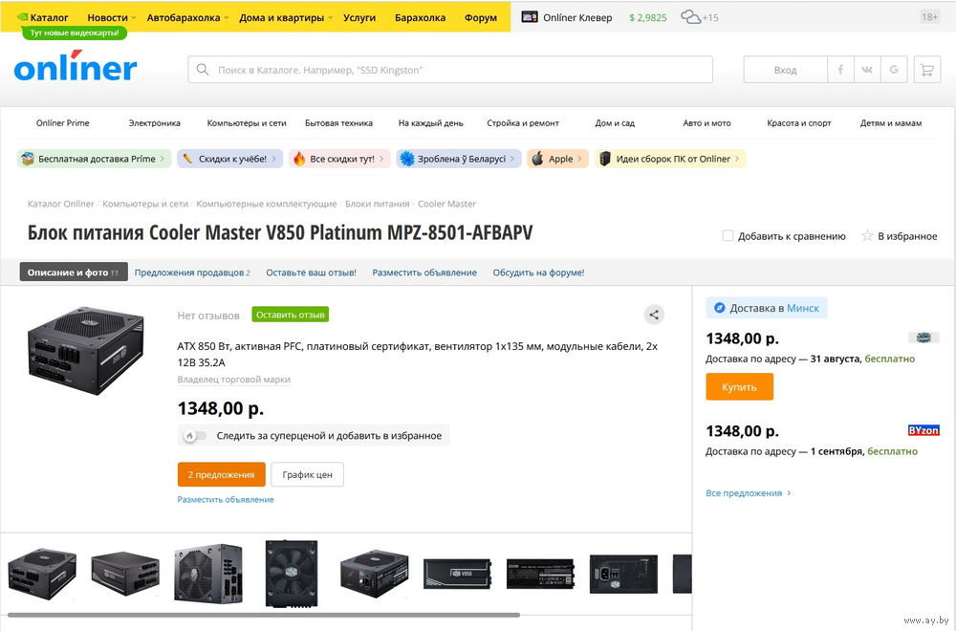Screen dimensions: 956x631
Task: Open the Бытовая техника category
Action: [x=338, y=122]
